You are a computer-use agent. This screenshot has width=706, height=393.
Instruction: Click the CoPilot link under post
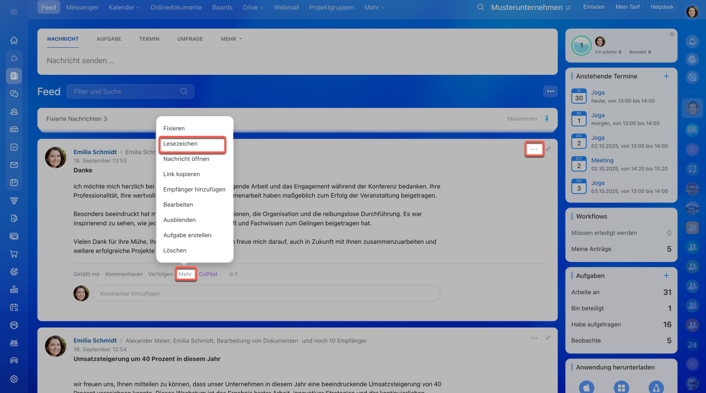208,274
